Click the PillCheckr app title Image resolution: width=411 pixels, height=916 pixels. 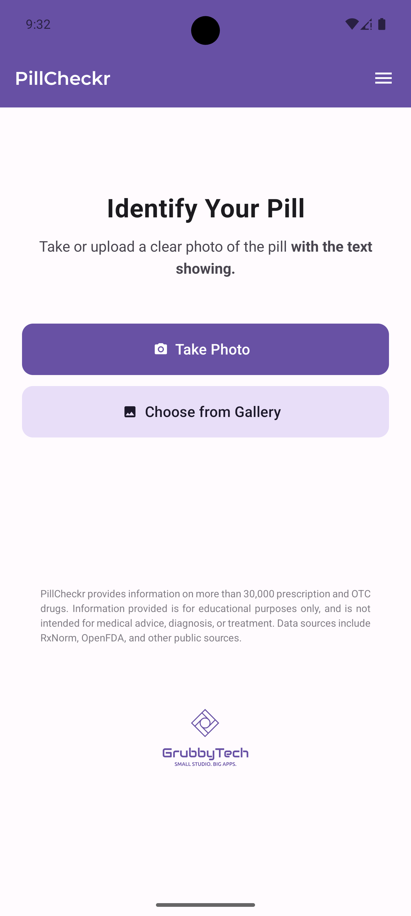click(x=63, y=78)
